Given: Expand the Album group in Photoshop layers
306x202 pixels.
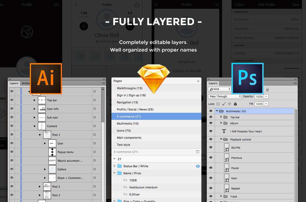Looking at the screenshot, I should pyautogui.click(x=221, y=123).
